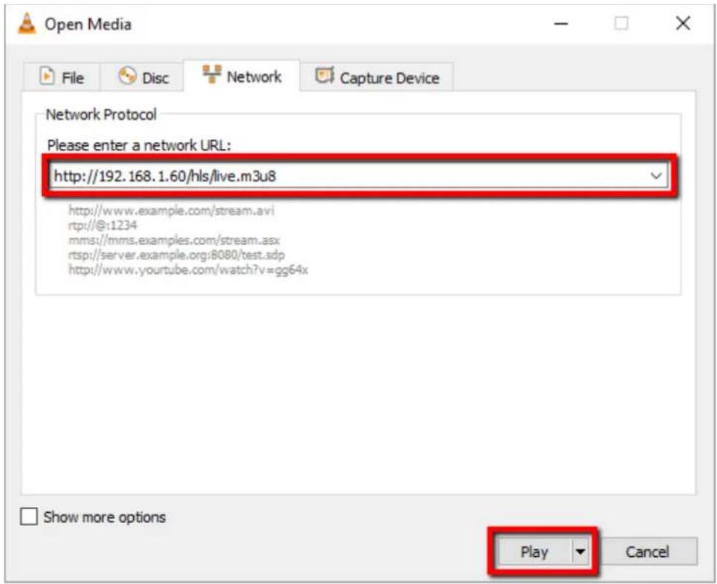Open the Play button dropdown arrow
Screen dimensions: 717x584
(580, 552)
